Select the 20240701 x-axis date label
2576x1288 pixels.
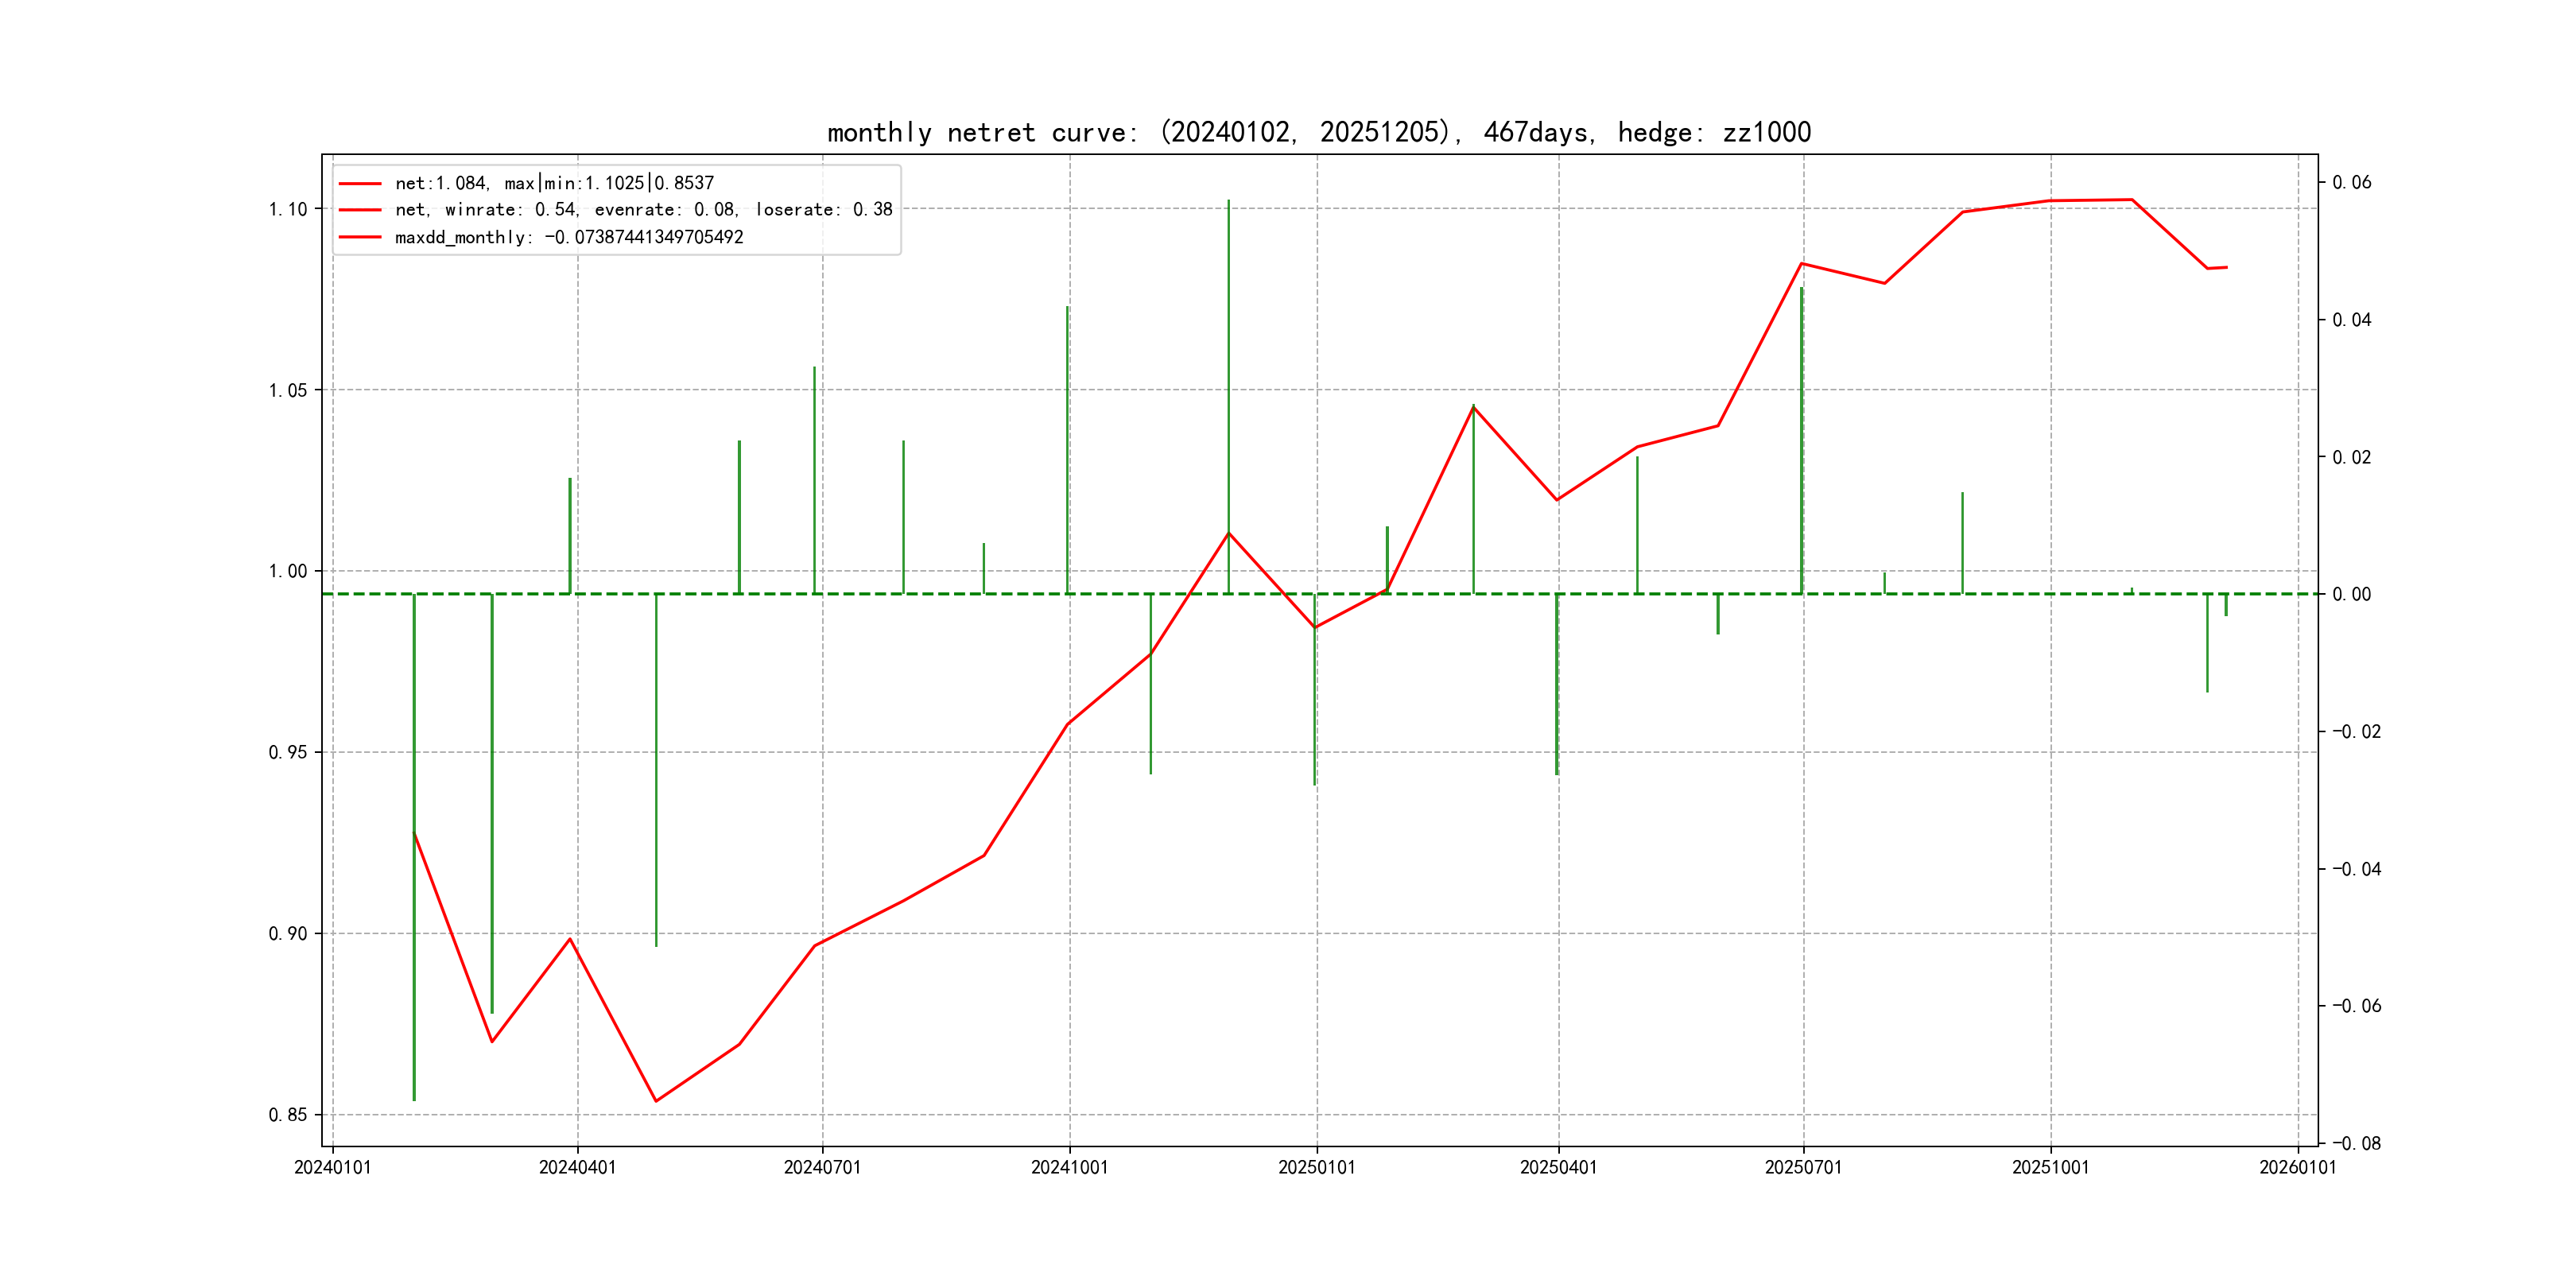[x=822, y=1167]
